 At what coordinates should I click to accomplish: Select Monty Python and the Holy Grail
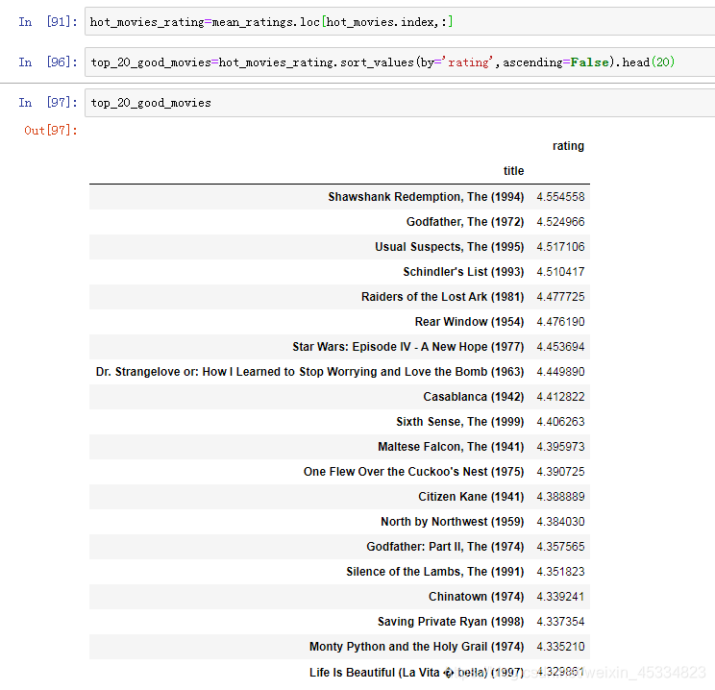point(417,647)
